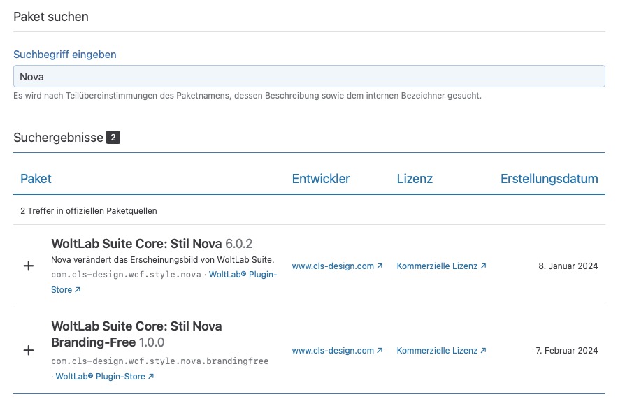618x399 pixels.
Task: Click the plus icon for Stil Nova Branding-Free
Action: point(29,350)
